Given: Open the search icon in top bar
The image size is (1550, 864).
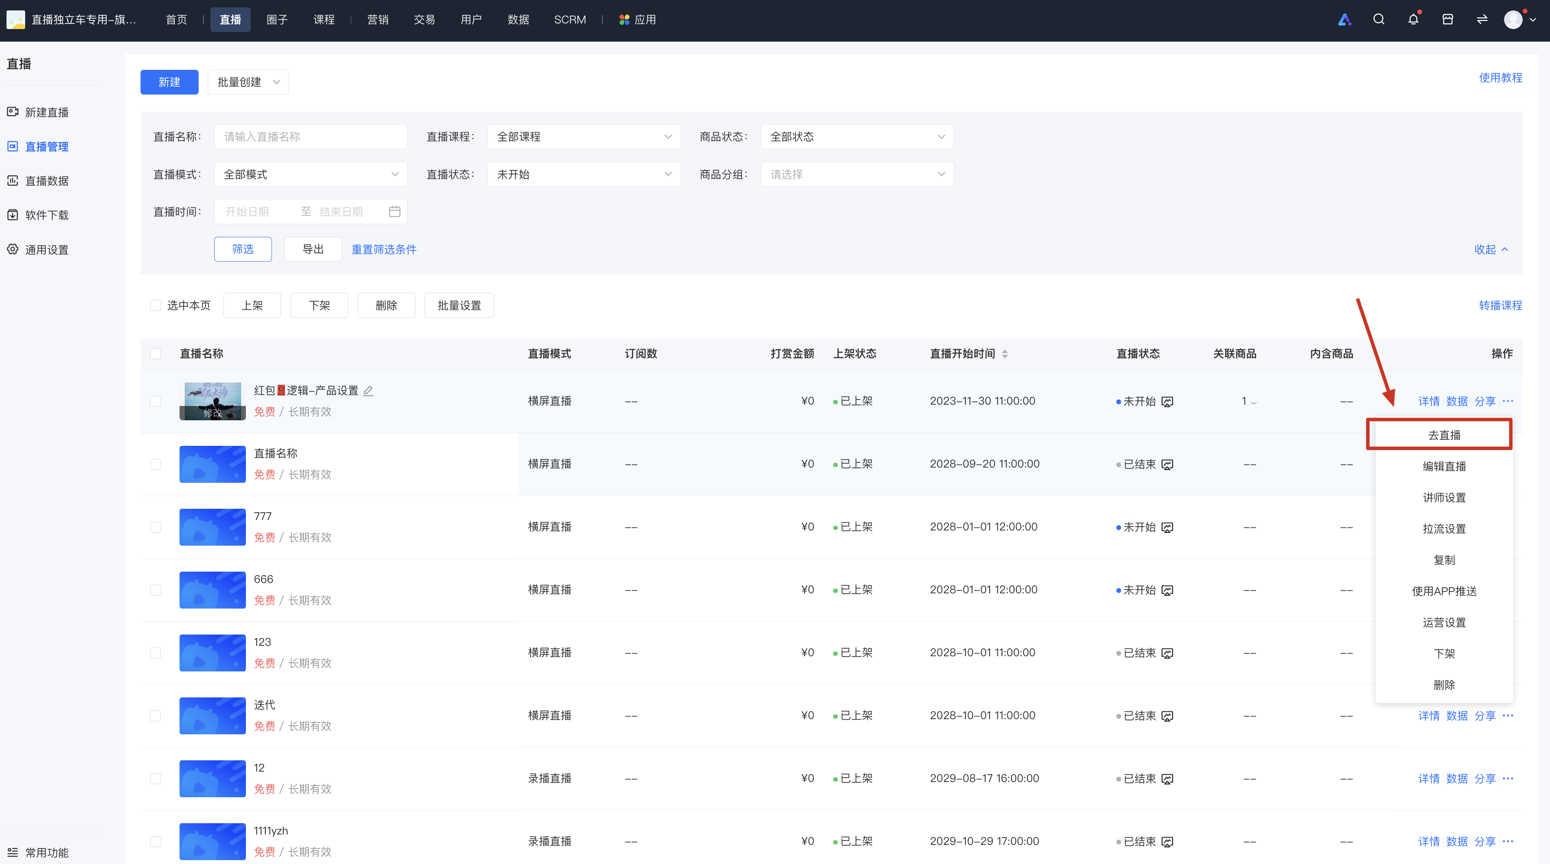Looking at the screenshot, I should point(1379,19).
